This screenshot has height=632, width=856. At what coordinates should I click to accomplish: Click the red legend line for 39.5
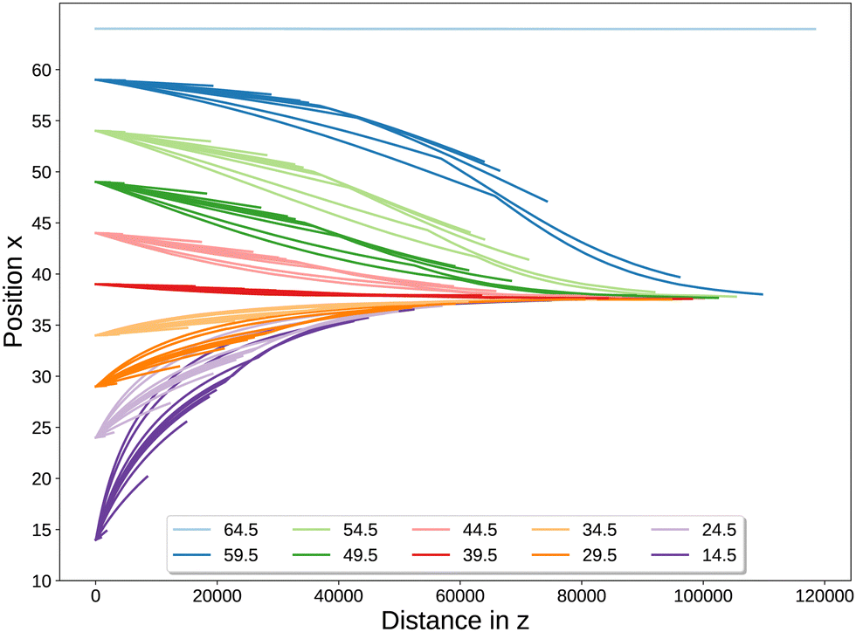[x=431, y=555]
